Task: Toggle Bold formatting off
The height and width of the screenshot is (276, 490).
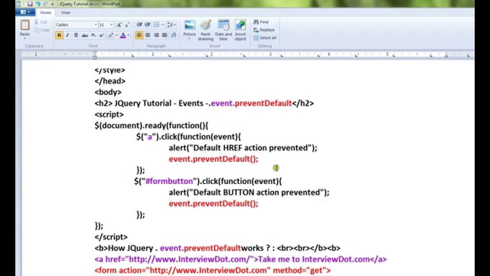Action: coord(59,35)
